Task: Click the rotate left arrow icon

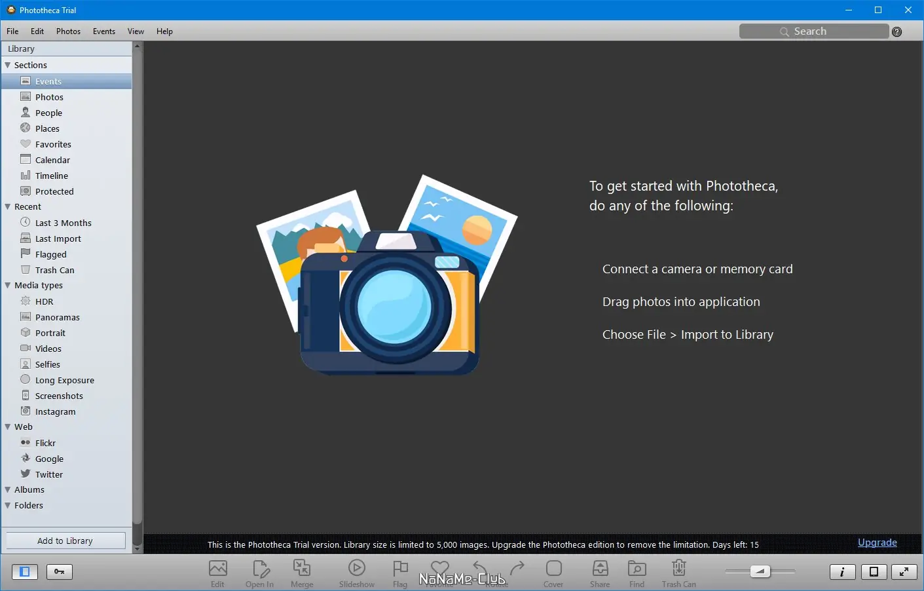Action: [480, 568]
